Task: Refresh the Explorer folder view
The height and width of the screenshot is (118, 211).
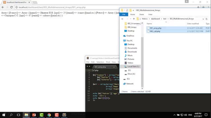Action: click(x=207, y=19)
